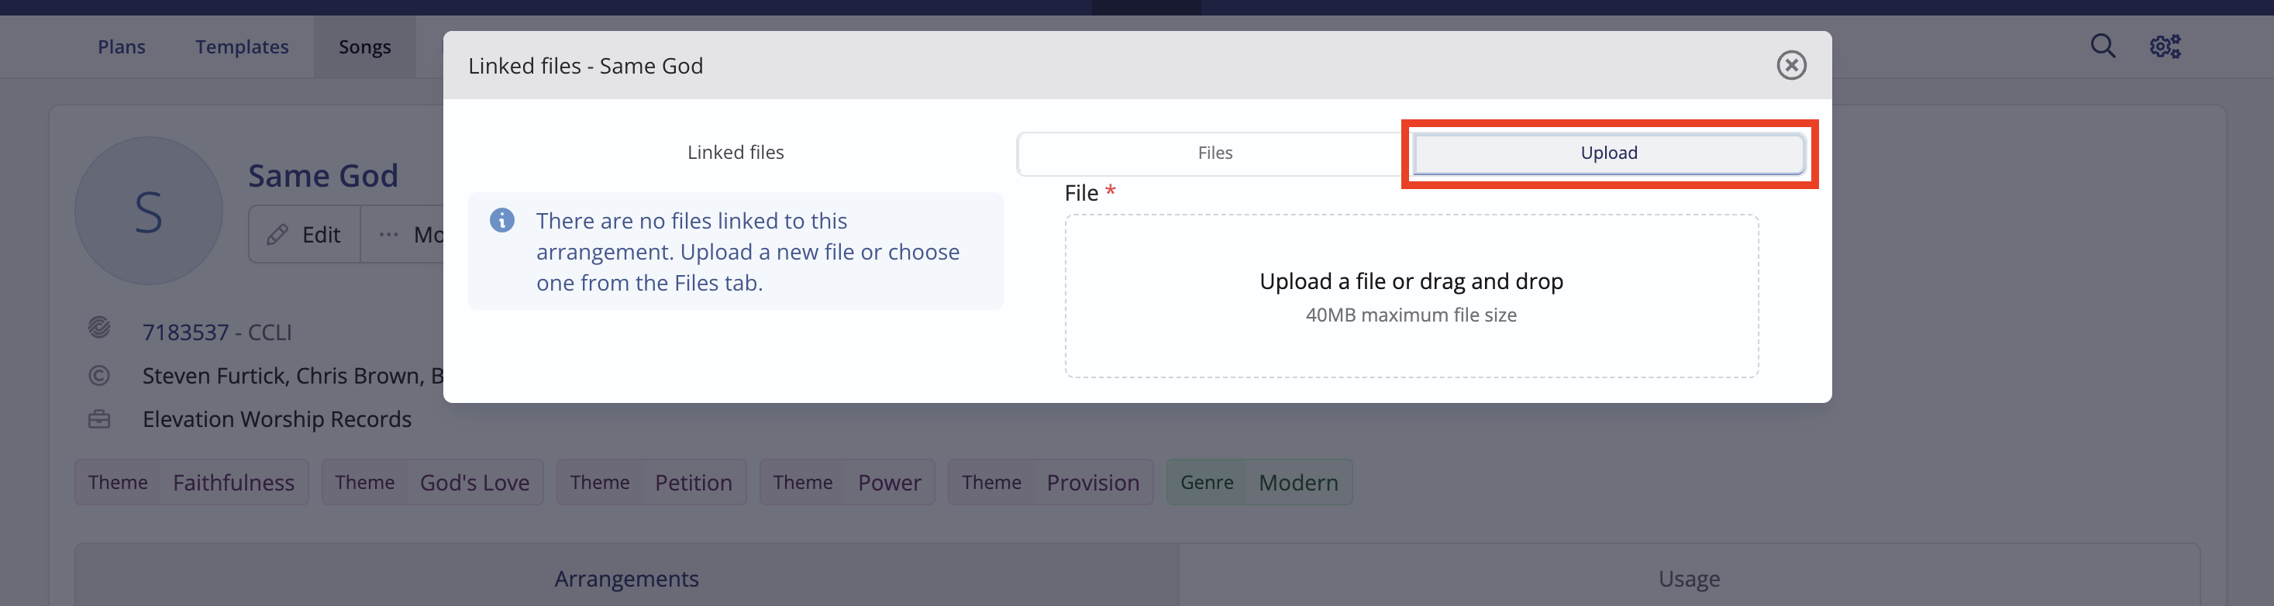Image resolution: width=2274 pixels, height=606 pixels.
Task: Open the More options button
Action: (x=402, y=235)
